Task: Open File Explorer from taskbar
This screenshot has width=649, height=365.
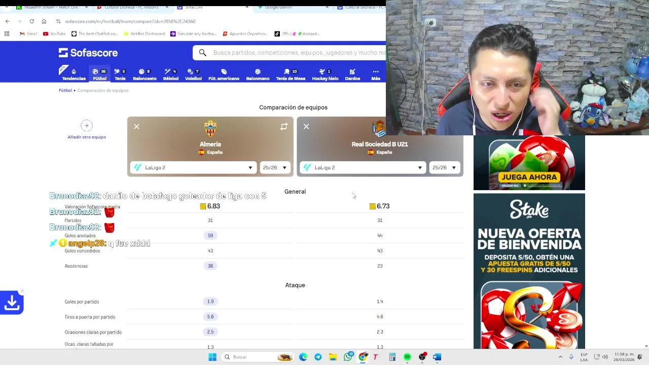Action: click(333, 357)
